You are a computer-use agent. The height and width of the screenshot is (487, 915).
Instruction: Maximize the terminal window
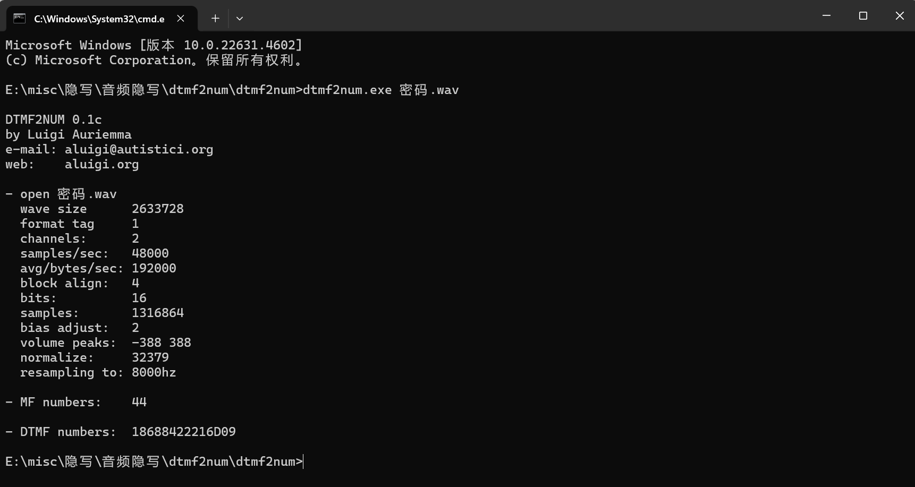tap(863, 16)
